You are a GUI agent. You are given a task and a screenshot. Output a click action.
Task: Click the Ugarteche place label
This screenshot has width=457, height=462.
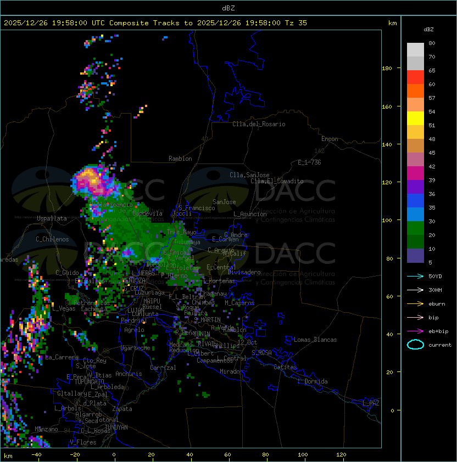[135, 348]
